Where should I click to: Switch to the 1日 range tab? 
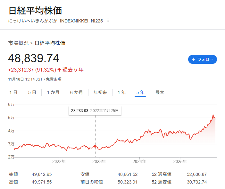[x=13, y=92]
